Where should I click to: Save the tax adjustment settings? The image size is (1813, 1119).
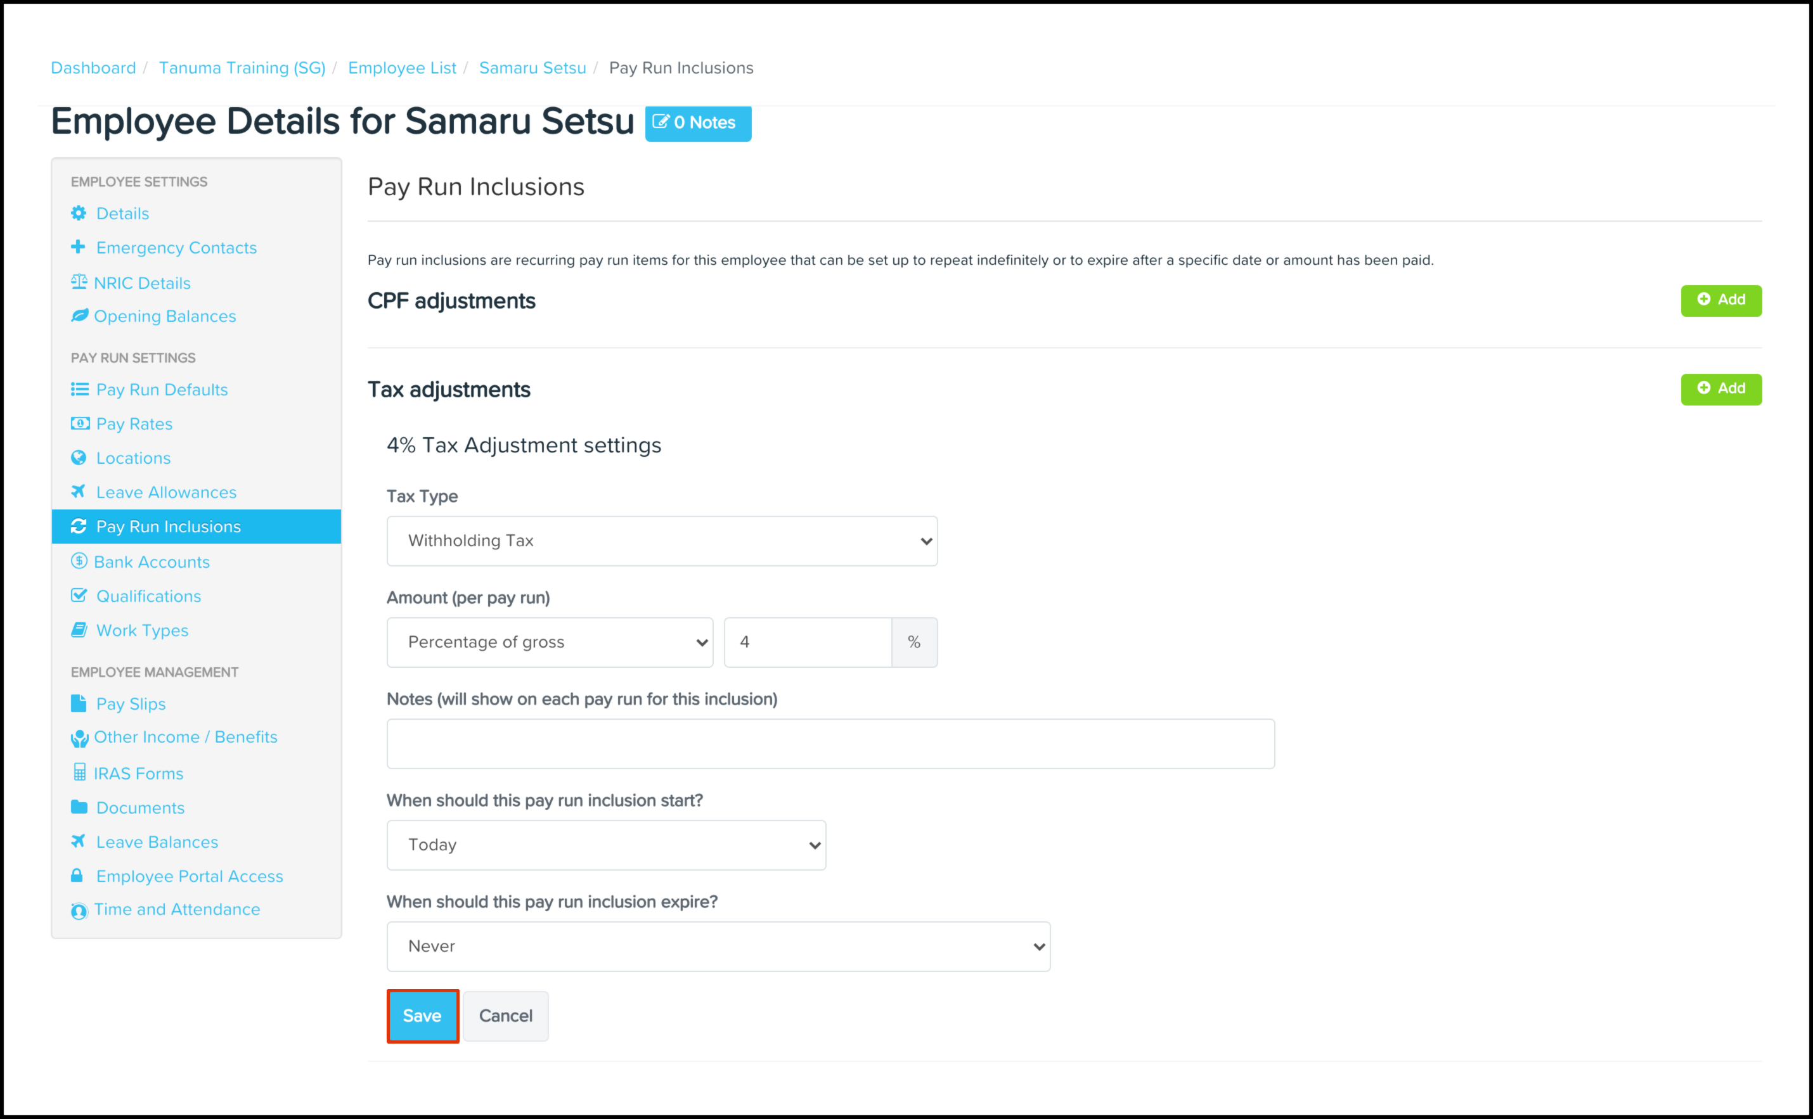(423, 1016)
